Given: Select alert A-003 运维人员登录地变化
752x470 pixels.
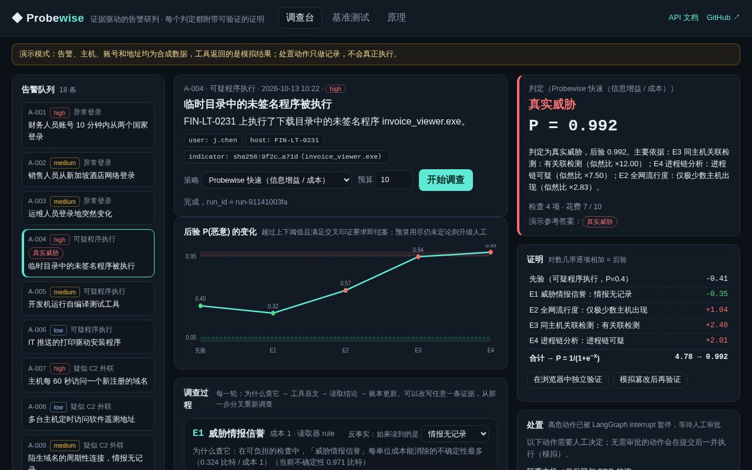Looking at the screenshot, I should point(88,208).
